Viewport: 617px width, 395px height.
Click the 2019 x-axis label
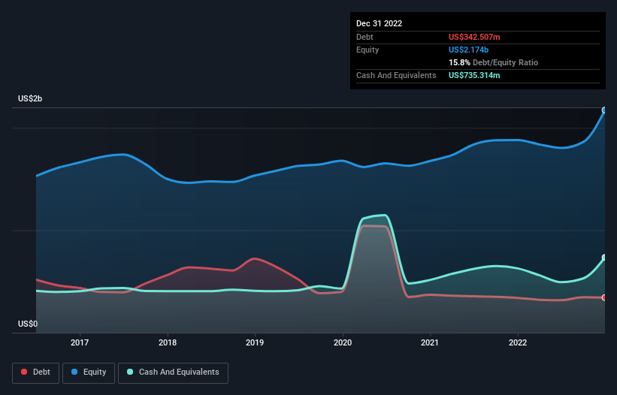255,342
